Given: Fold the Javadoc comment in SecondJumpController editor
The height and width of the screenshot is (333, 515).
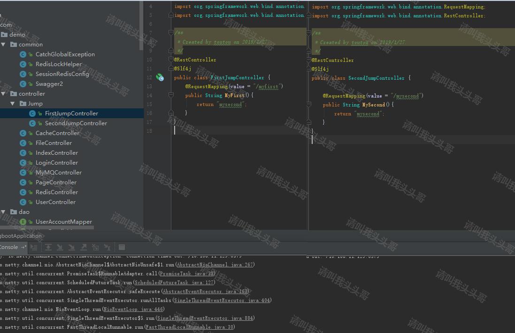Looking at the screenshot, I should coord(309,33).
